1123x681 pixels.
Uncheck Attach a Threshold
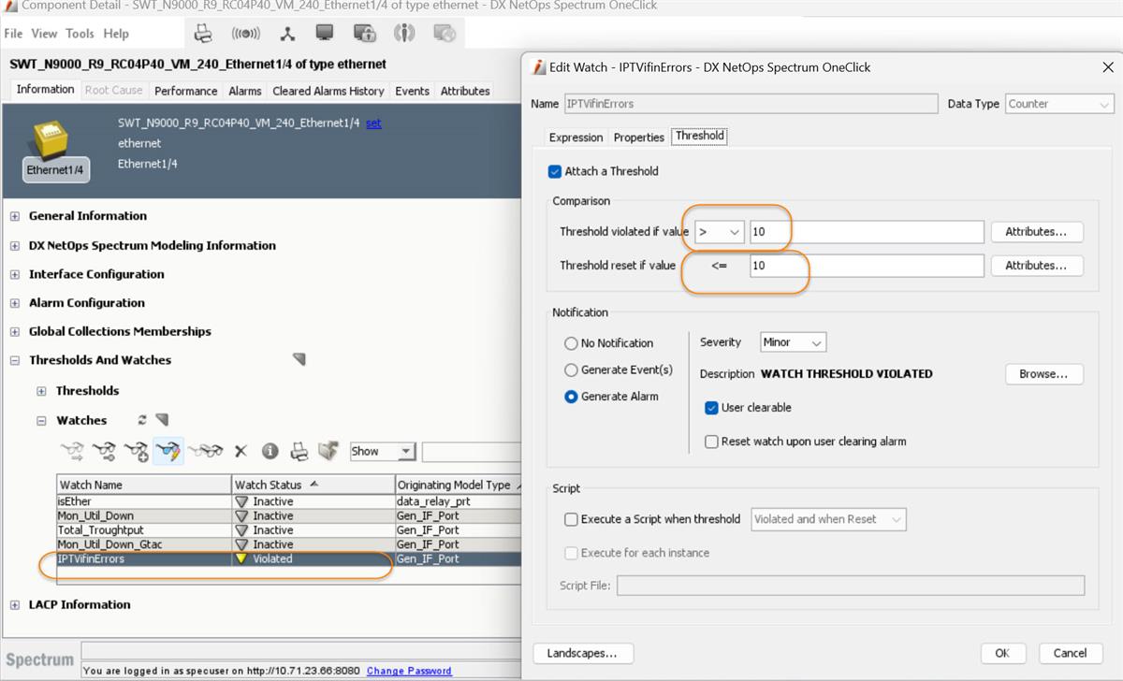(555, 171)
